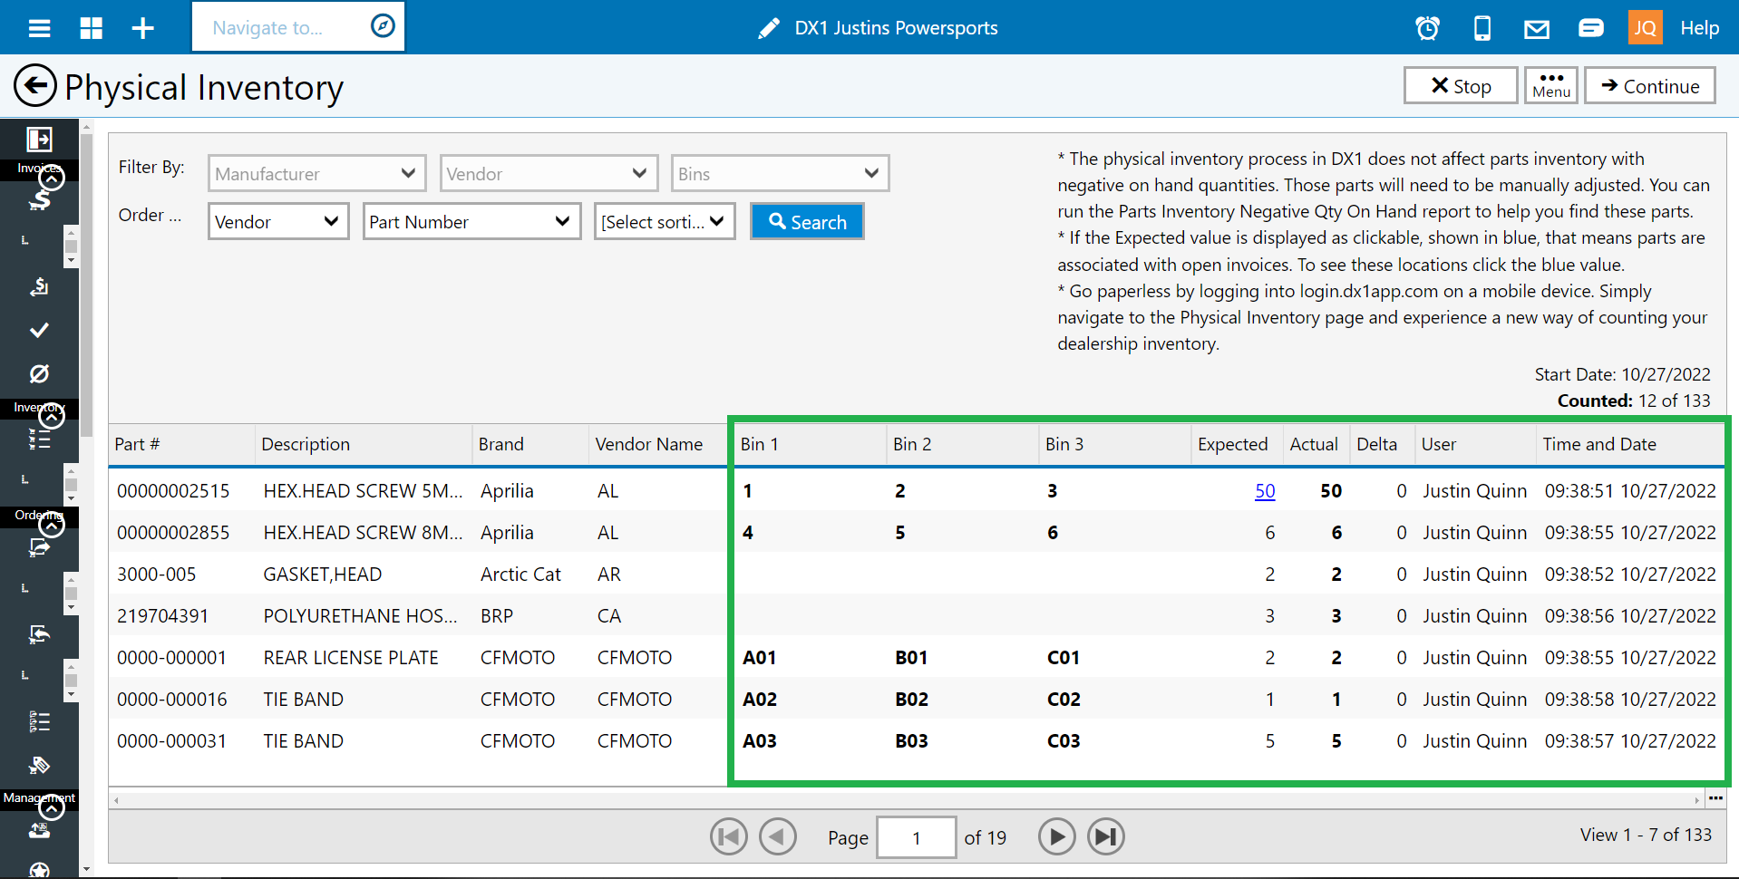The width and height of the screenshot is (1739, 879).
Task: Sort by Expected column header
Action: [x=1233, y=444]
